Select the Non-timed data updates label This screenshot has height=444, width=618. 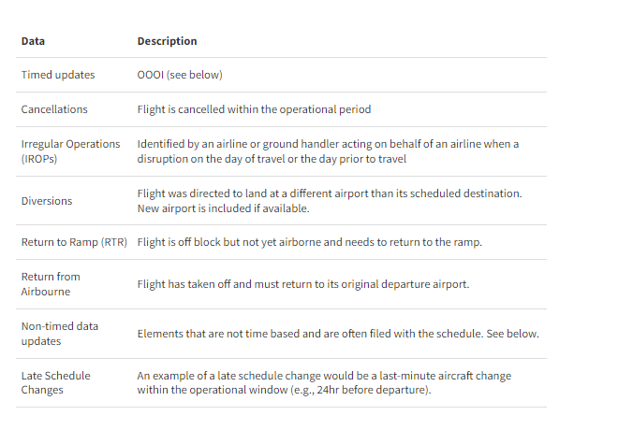point(60,334)
